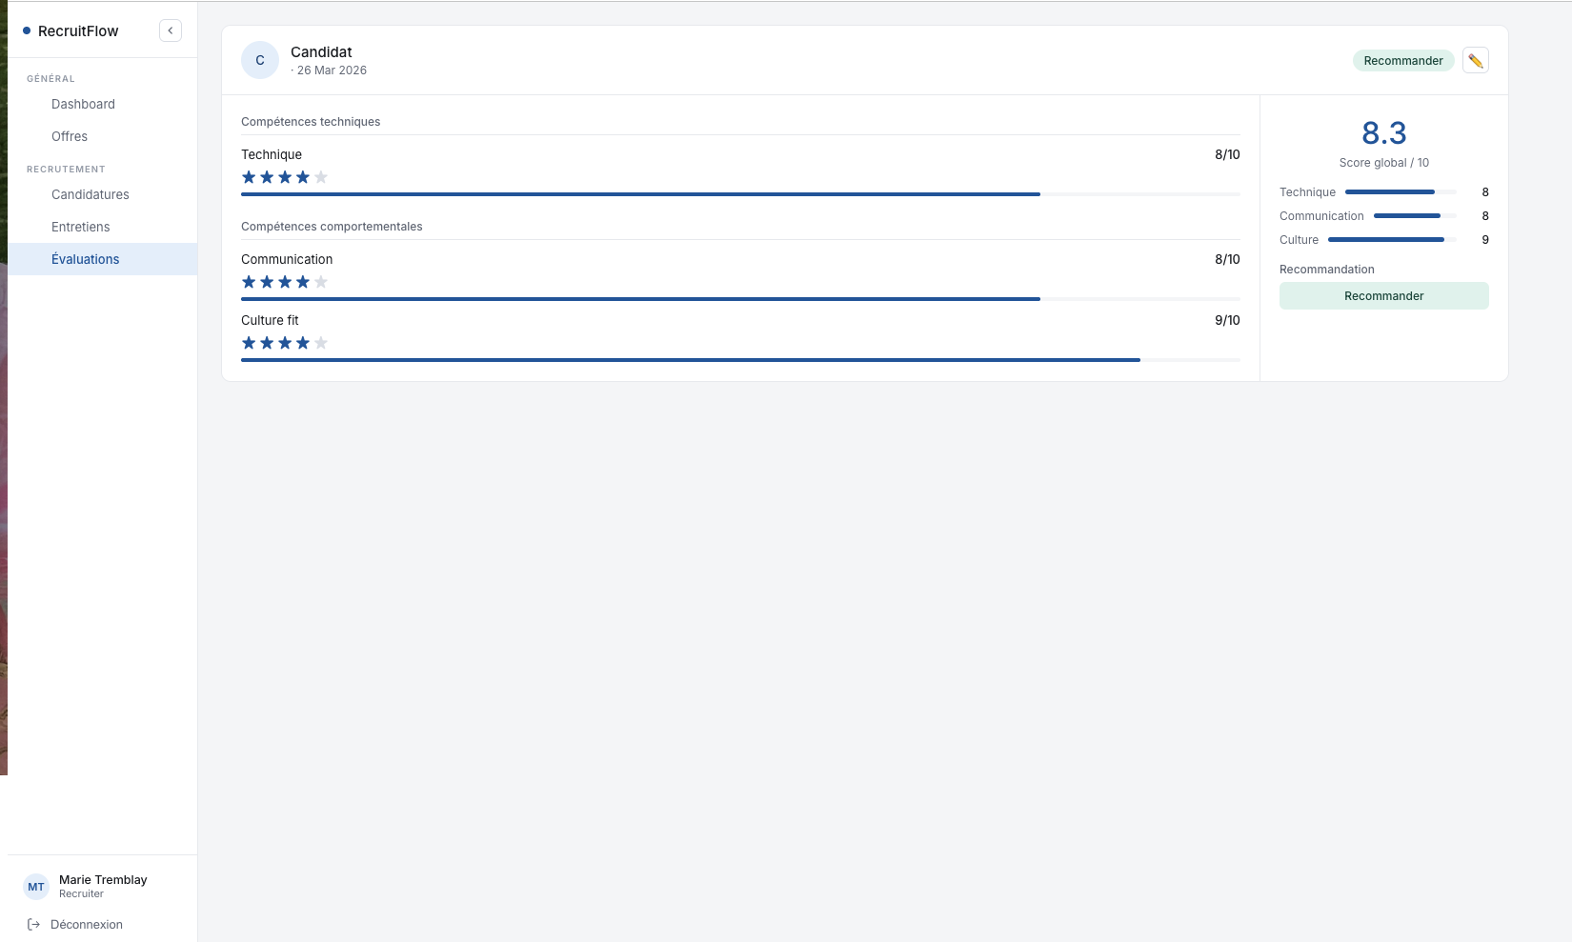This screenshot has width=1572, height=942.
Task: Select Candidatures in the sidebar
Action: point(90,194)
